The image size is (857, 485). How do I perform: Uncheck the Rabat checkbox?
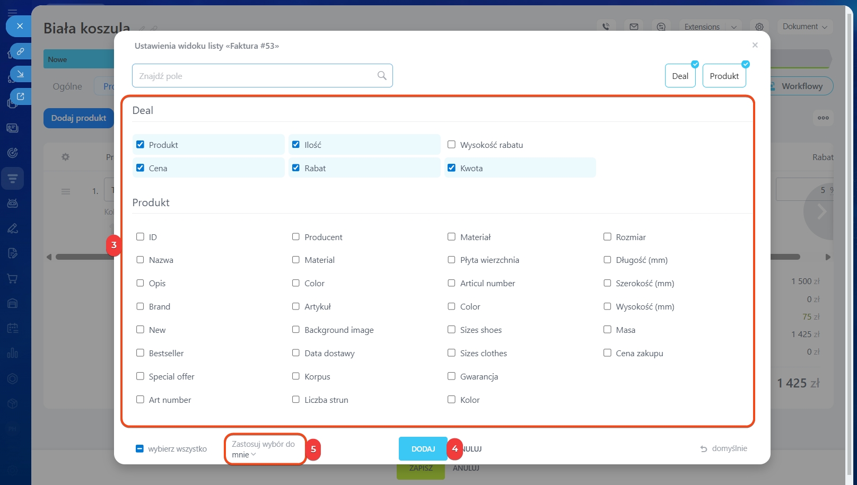click(x=296, y=168)
